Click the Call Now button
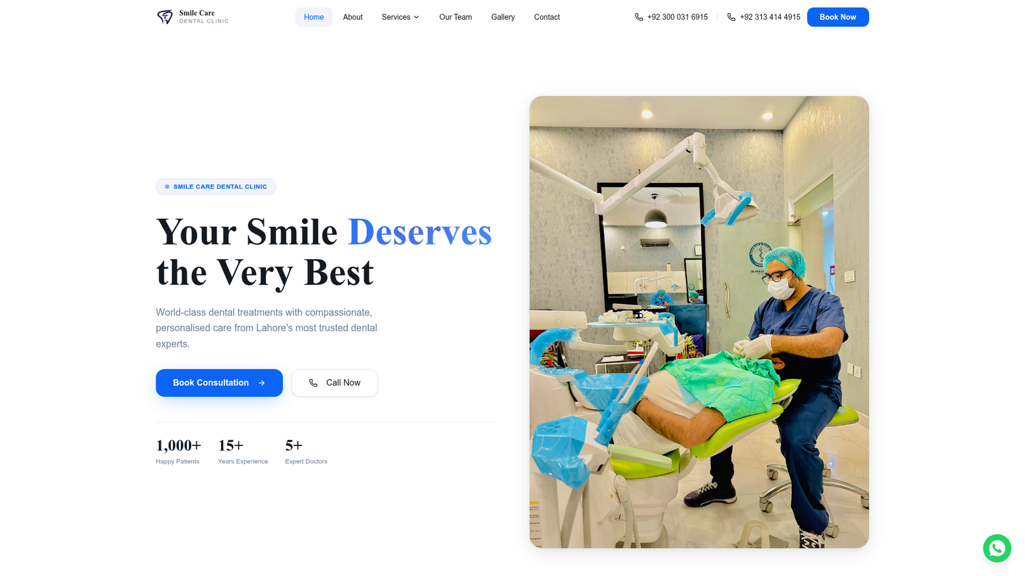This screenshot has height=576, width=1025. point(334,383)
